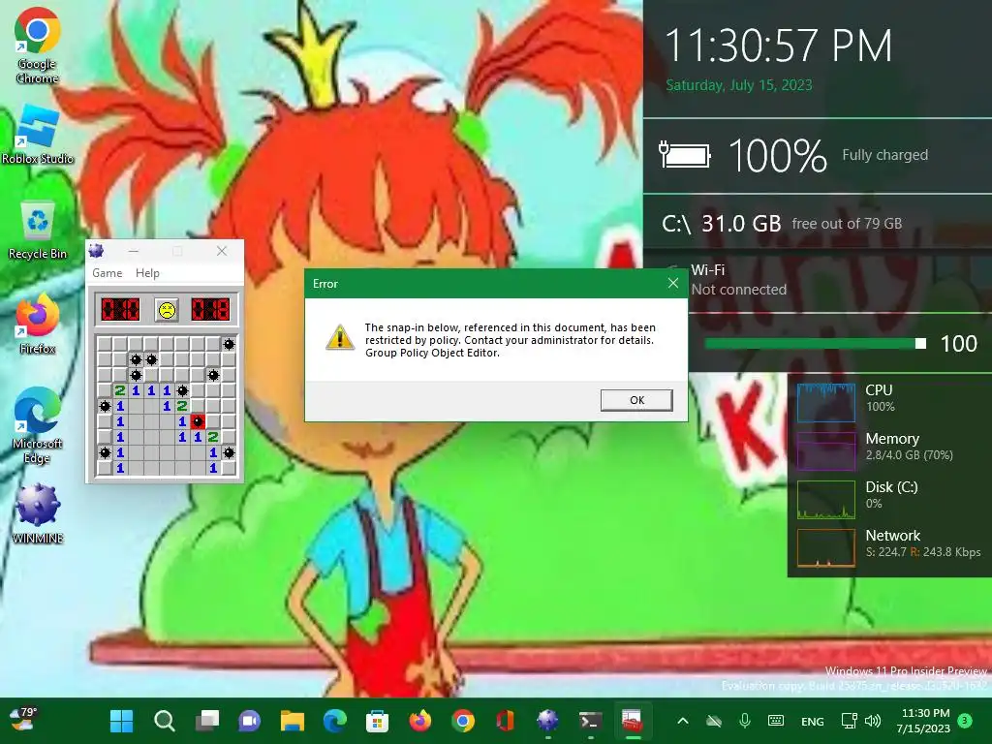Open Microsoft Edge from taskbar

click(x=334, y=721)
